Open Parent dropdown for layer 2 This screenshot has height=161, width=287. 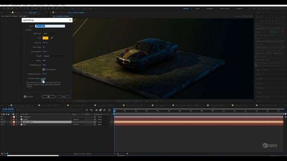click(103, 119)
